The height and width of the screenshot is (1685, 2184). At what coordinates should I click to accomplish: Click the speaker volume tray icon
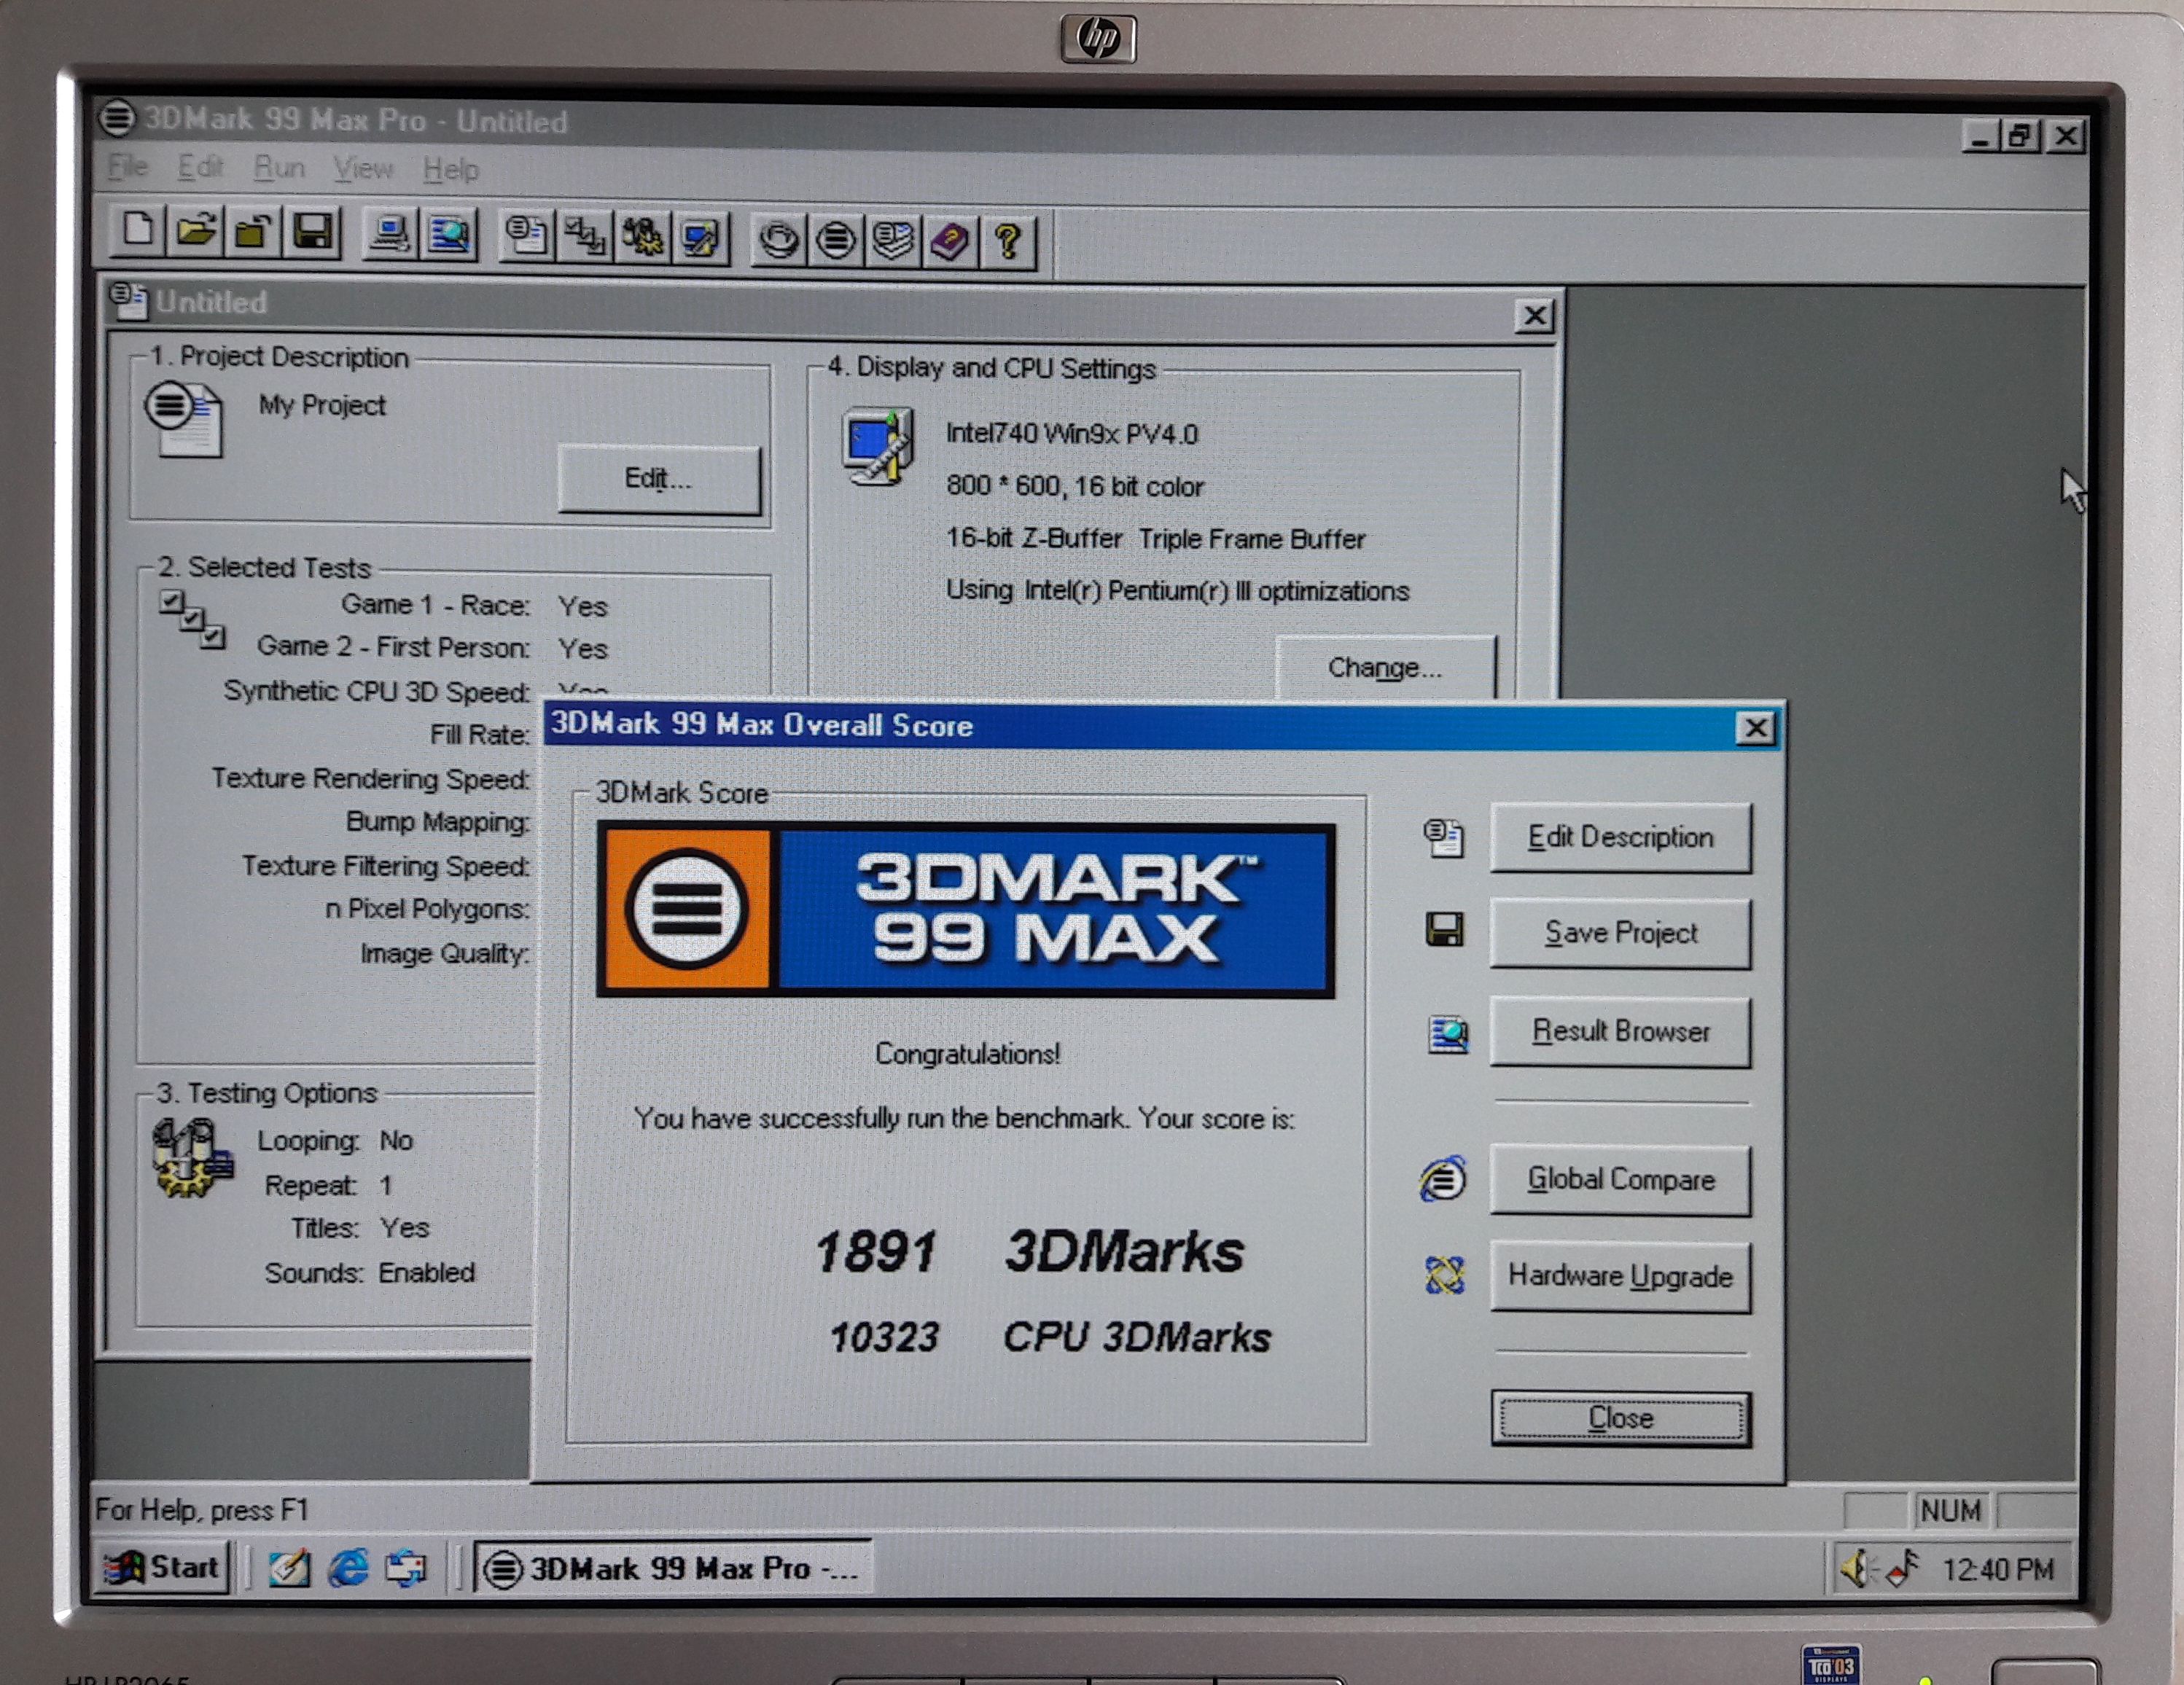1855,1568
